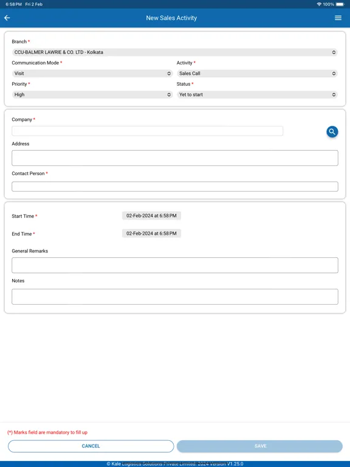Save the sales activity
350x467 pixels.
click(x=259, y=446)
